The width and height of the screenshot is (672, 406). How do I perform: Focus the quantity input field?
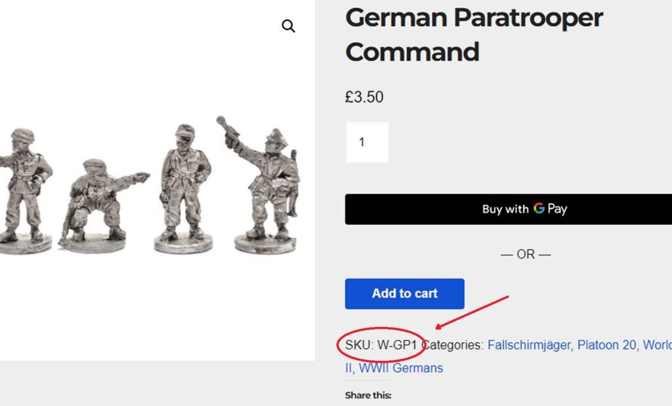pyautogui.click(x=367, y=142)
